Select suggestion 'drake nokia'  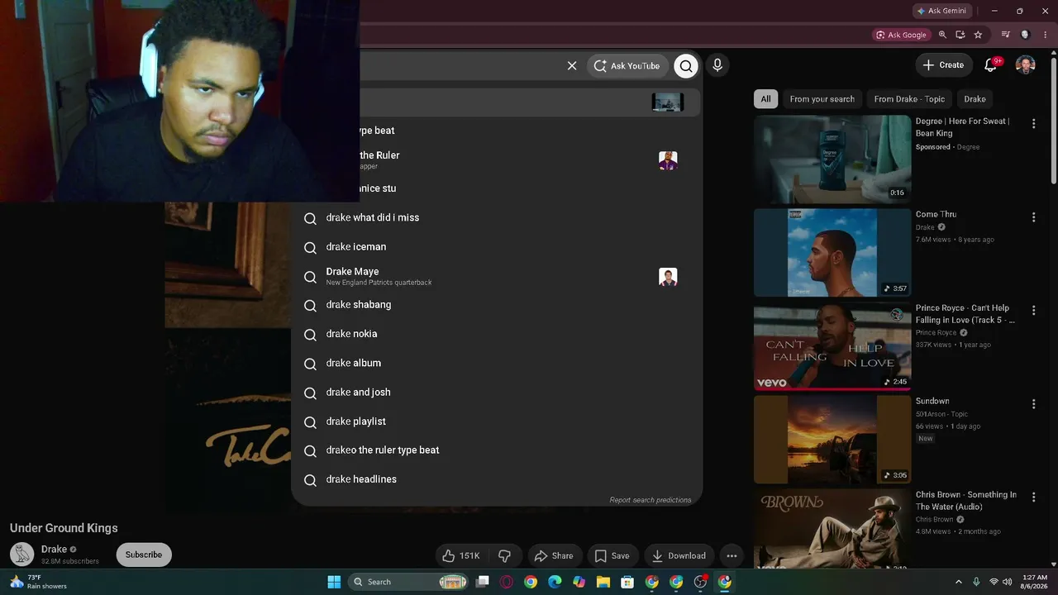(x=497, y=334)
